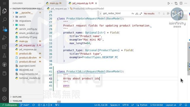This screenshot has height=107, width=190.
Task: Click the forwarded ports status item
Action: 57,105
